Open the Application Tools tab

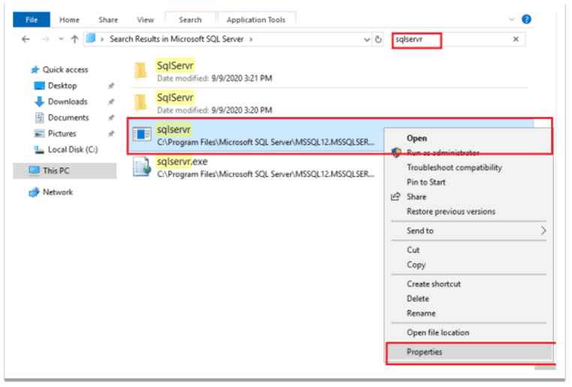(x=256, y=20)
